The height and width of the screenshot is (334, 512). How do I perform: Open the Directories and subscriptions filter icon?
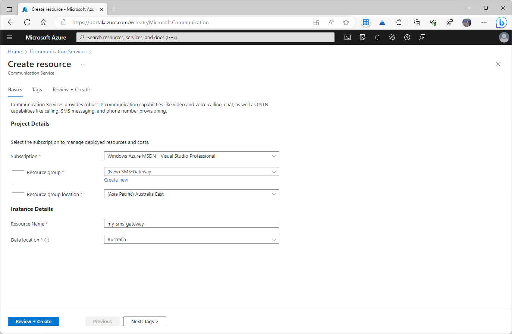(362, 37)
